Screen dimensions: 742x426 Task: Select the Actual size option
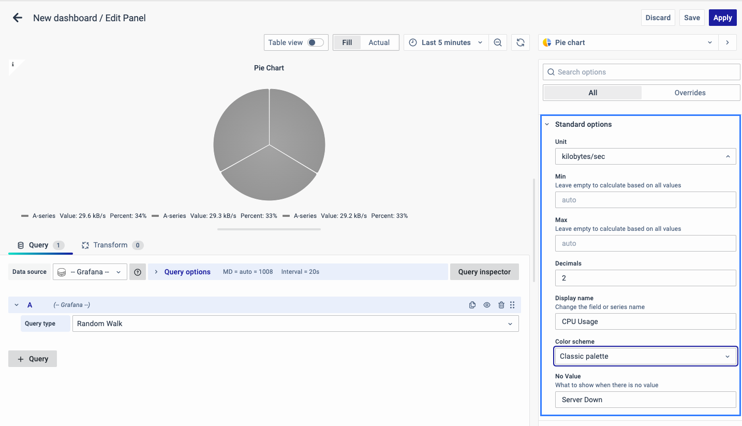tap(379, 42)
